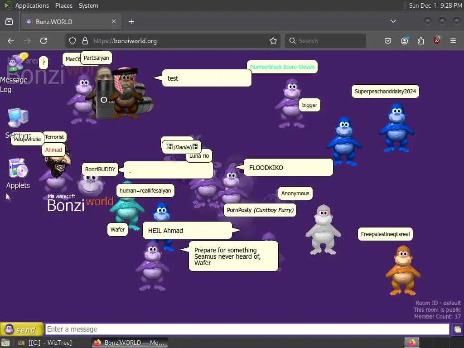Click the clock Sun Dec 1 9:28 PM
Image resolution: width=464 pixels, height=348 pixels.
click(435, 5)
